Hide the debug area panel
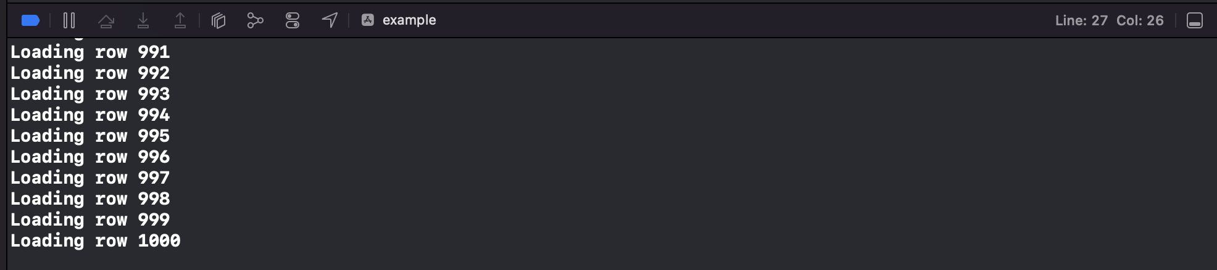This screenshot has height=270, width=1217. coord(1195,20)
